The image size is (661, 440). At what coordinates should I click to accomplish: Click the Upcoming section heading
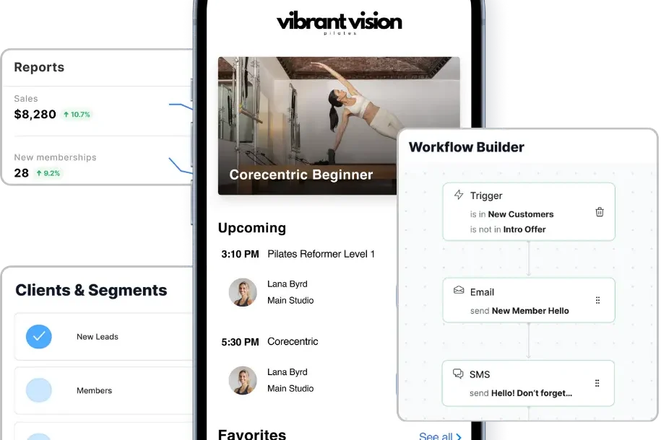[252, 228]
